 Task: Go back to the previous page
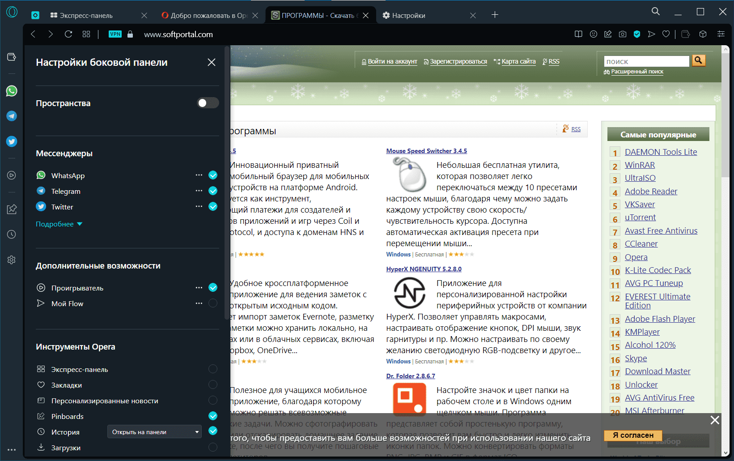click(33, 34)
